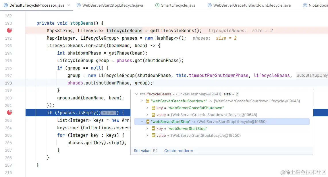Click field icon of webServerStartStop entry
Viewport: 328px width, 177px height.
(148, 122)
